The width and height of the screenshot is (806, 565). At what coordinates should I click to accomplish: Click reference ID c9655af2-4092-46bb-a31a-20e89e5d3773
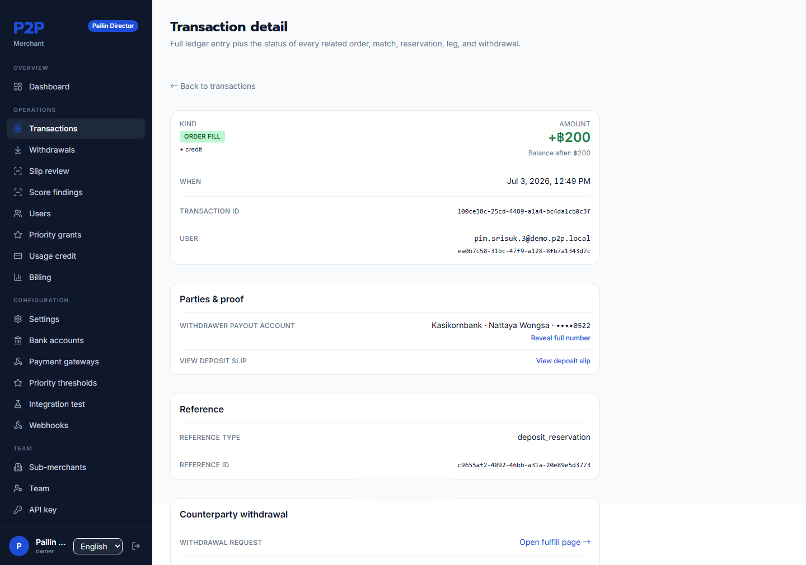click(x=524, y=465)
